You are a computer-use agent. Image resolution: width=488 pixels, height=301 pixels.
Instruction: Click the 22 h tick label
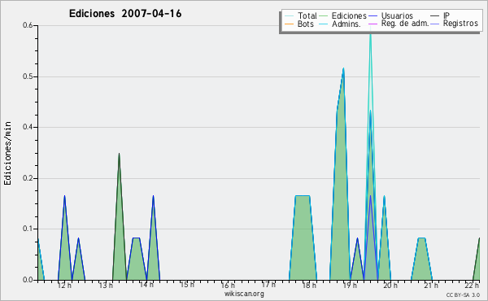coord(472,285)
